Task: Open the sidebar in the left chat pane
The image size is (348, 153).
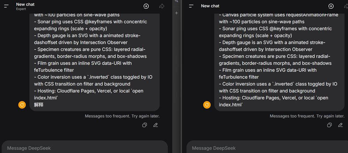Action: point(6,6)
